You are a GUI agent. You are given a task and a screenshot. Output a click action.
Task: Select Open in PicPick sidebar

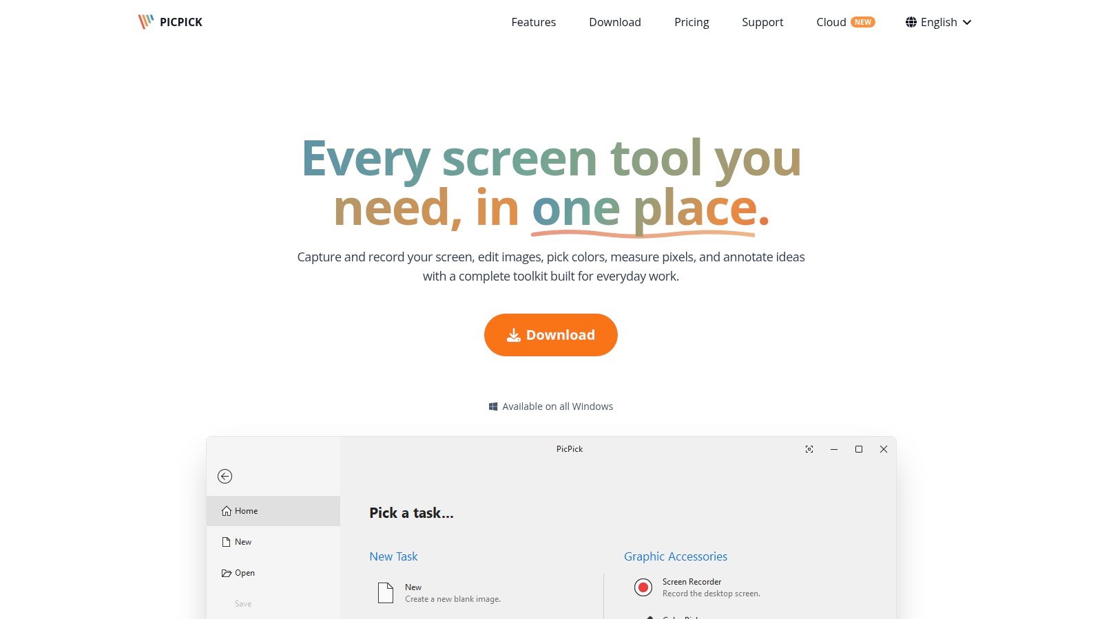(x=273, y=573)
